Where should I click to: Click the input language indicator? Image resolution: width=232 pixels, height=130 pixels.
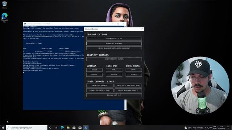coord(215,127)
